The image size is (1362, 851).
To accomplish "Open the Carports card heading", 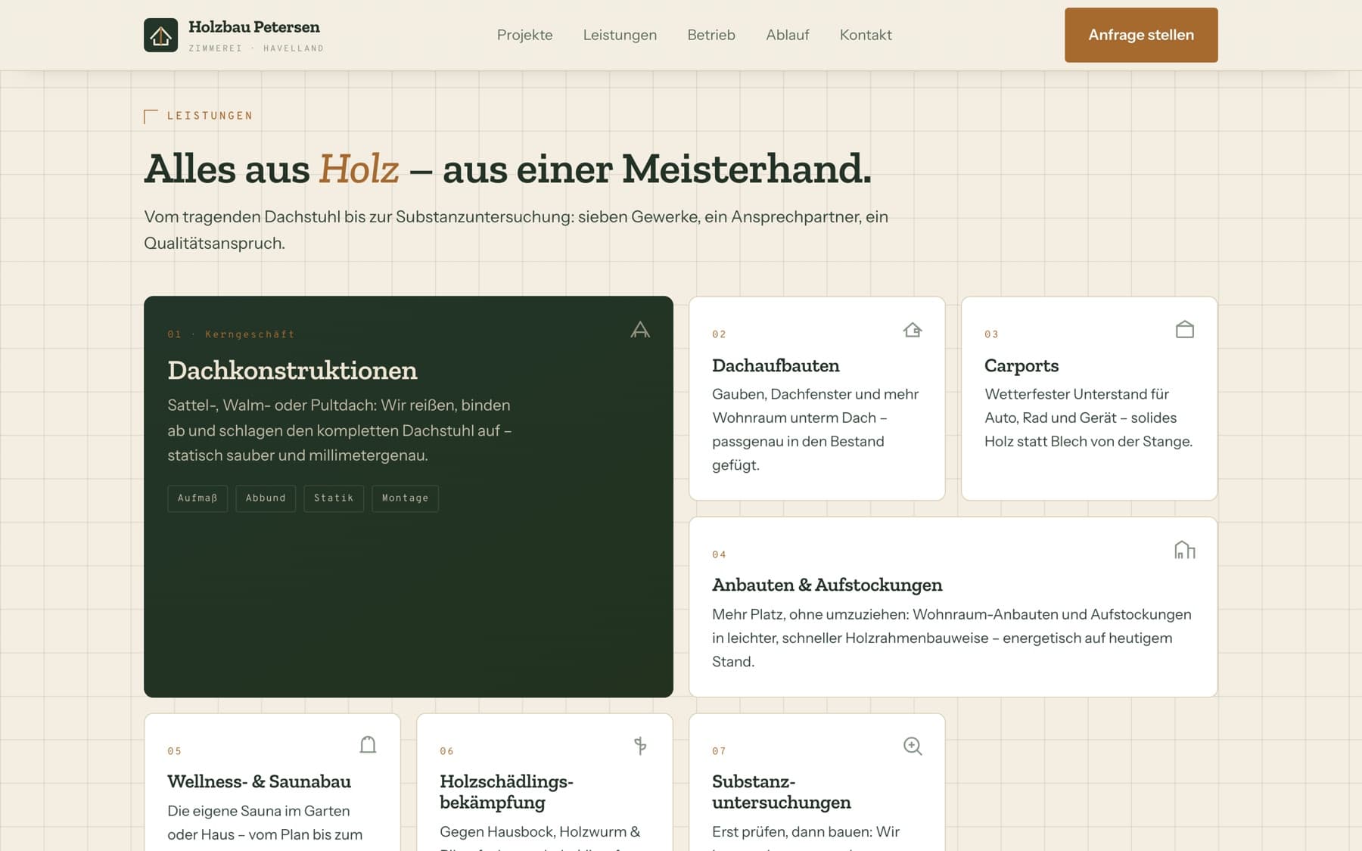I will (1022, 366).
